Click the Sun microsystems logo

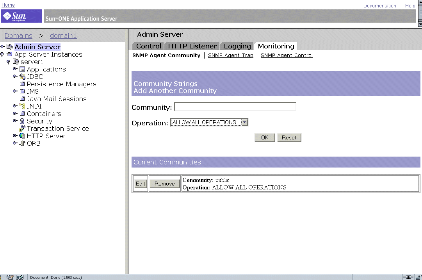tap(20, 16)
